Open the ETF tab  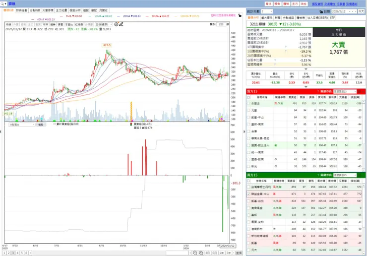pos(333,18)
